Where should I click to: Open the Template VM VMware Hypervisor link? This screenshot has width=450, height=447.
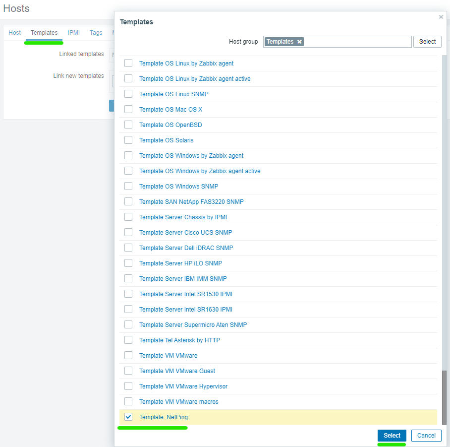coord(183,386)
